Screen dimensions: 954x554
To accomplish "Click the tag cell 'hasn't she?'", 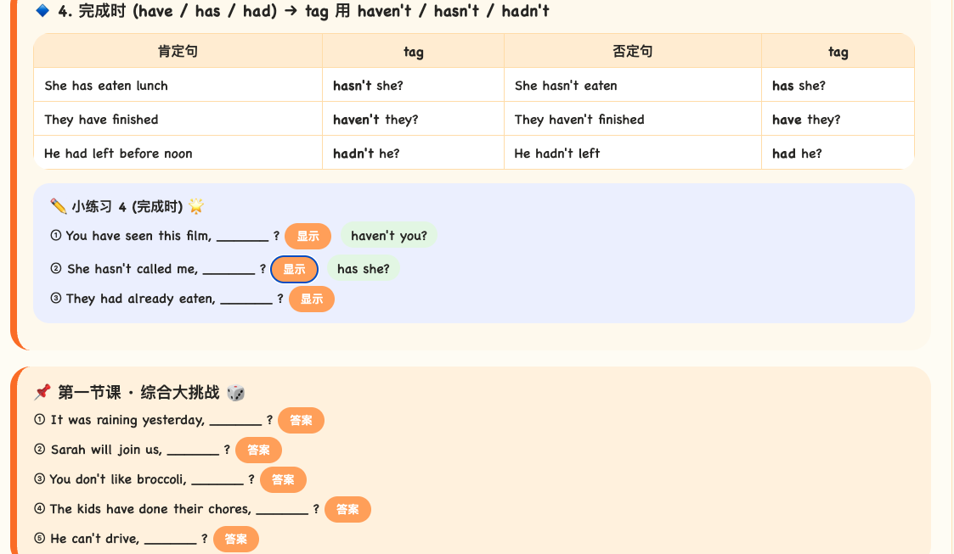I will (x=413, y=85).
